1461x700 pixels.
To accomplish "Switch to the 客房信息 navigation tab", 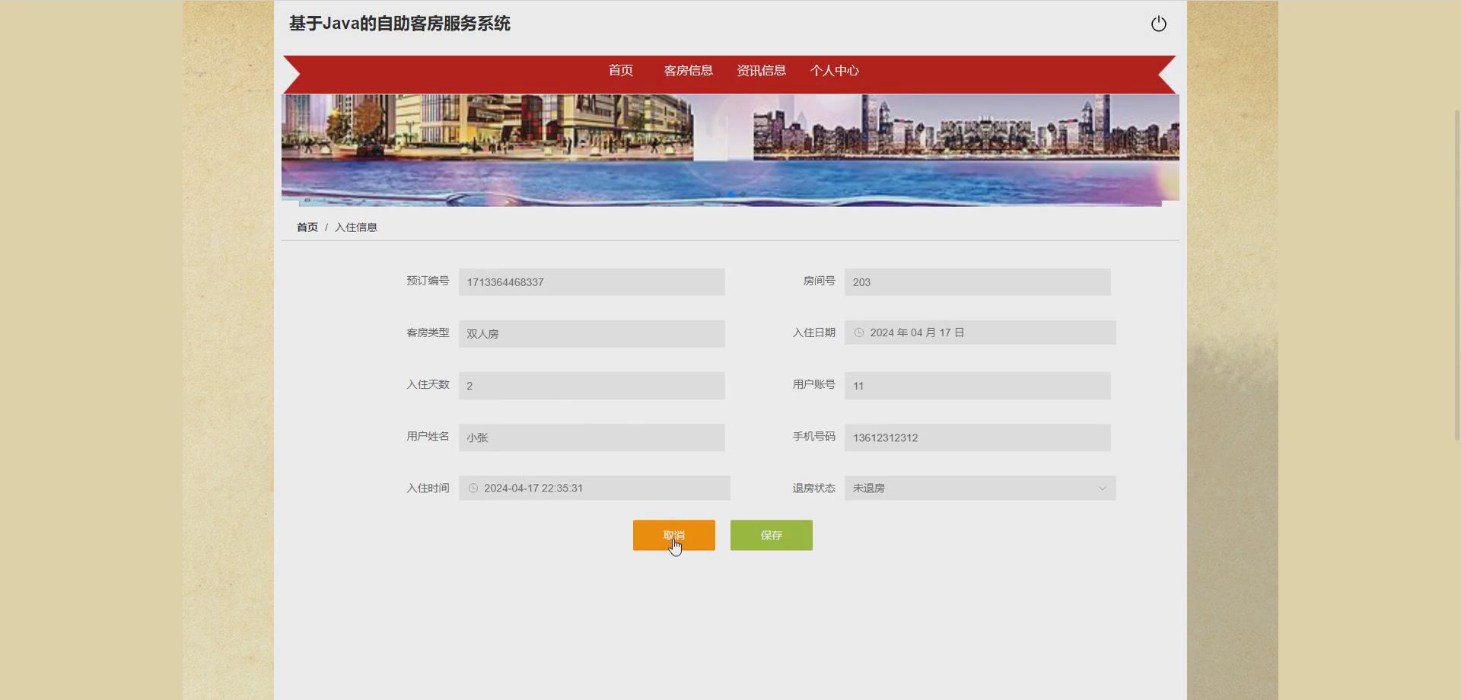I will point(687,70).
